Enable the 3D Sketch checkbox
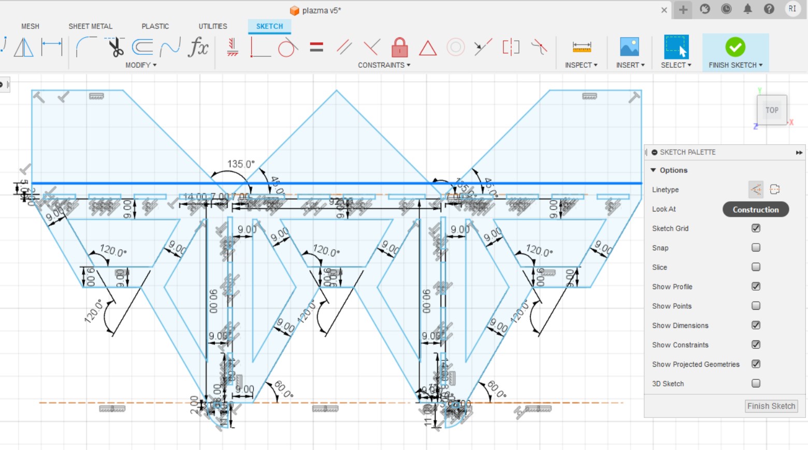The image size is (808, 450). point(756,383)
